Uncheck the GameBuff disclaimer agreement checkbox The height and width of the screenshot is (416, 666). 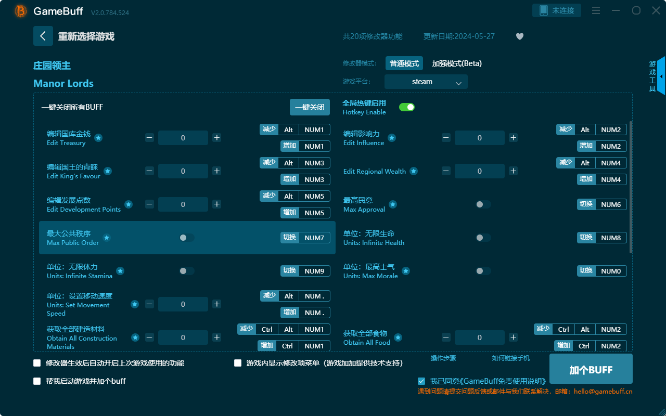(421, 381)
